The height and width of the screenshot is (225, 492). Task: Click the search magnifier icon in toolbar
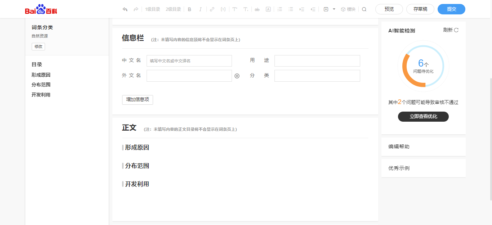[364, 9]
